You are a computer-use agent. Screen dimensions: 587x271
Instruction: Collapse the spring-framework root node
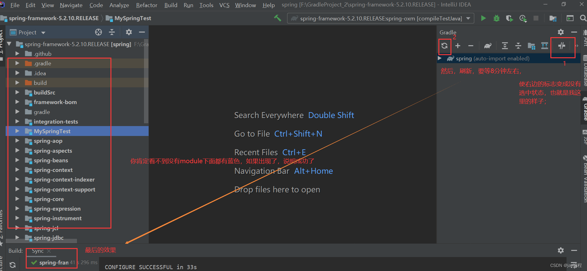9,44
